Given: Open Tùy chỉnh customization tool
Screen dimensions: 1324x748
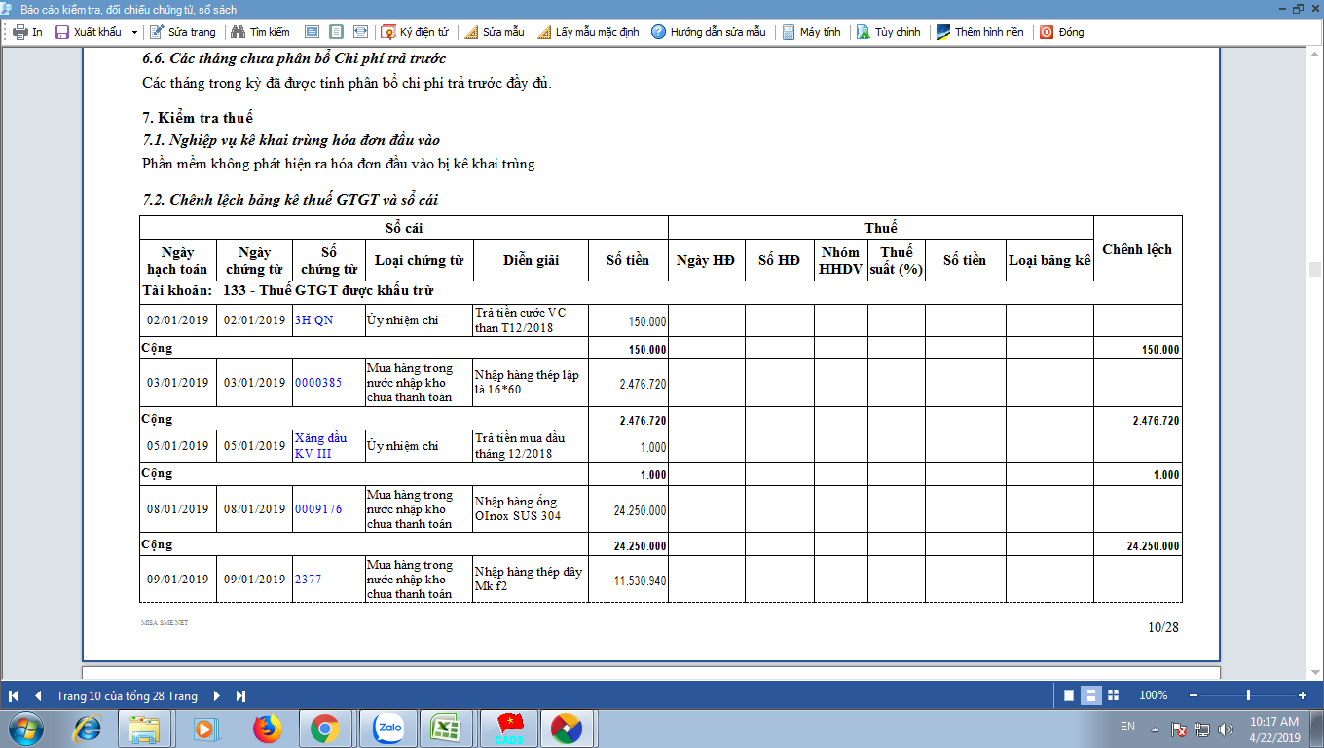Looking at the screenshot, I should tap(864, 32).
